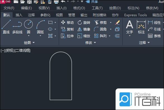Expand the Circle (圆) dropdown arrow
Viewport: 164px width, 110px height.
click(29, 36)
